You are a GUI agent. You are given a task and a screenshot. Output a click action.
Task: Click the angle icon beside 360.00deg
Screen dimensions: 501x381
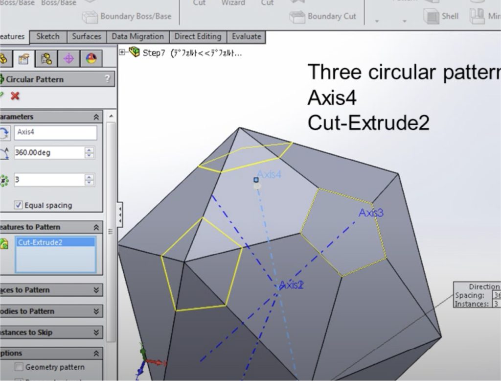[x=4, y=153]
